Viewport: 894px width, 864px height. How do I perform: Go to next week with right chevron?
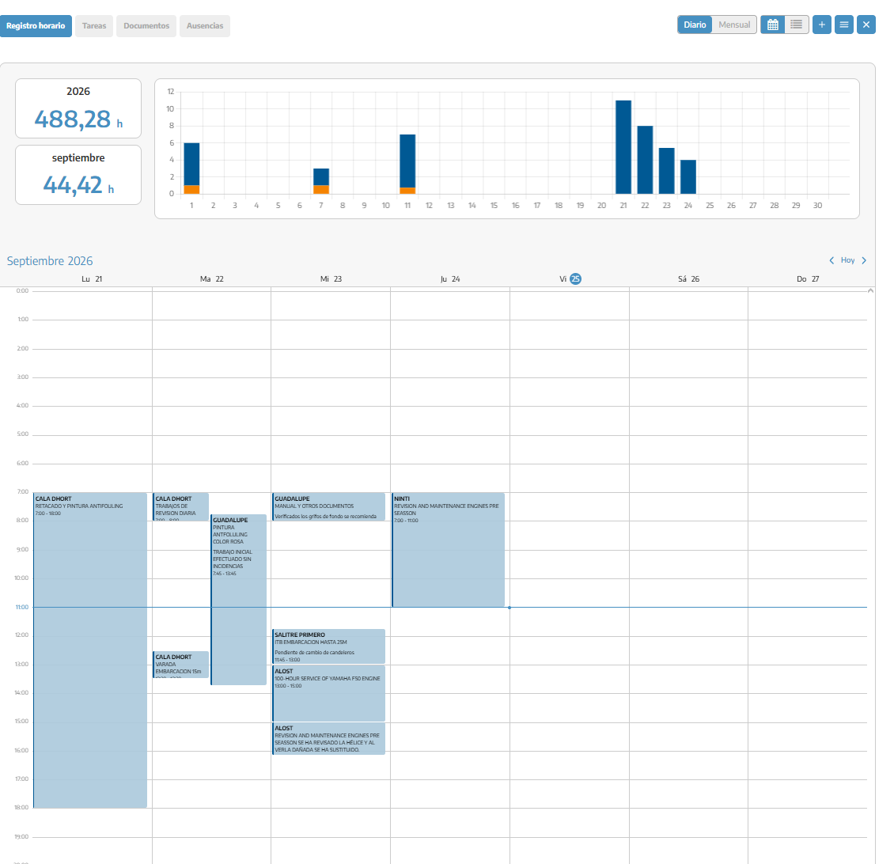pyautogui.click(x=865, y=260)
